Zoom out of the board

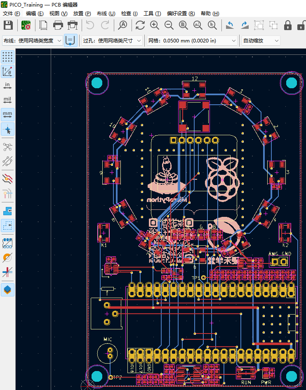click(x=169, y=25)
